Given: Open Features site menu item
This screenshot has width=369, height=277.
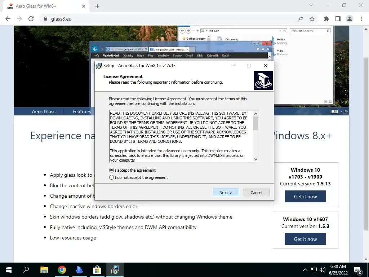Looking at the screenshot, I should click(82, 111).
